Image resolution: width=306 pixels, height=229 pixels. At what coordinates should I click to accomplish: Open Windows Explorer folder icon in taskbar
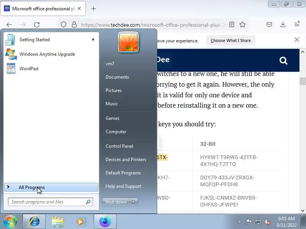[x=58, y=221]
